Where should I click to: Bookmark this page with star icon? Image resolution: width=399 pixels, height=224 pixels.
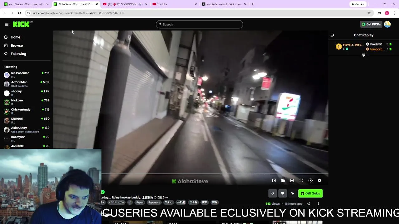click(x=369, y=13)
